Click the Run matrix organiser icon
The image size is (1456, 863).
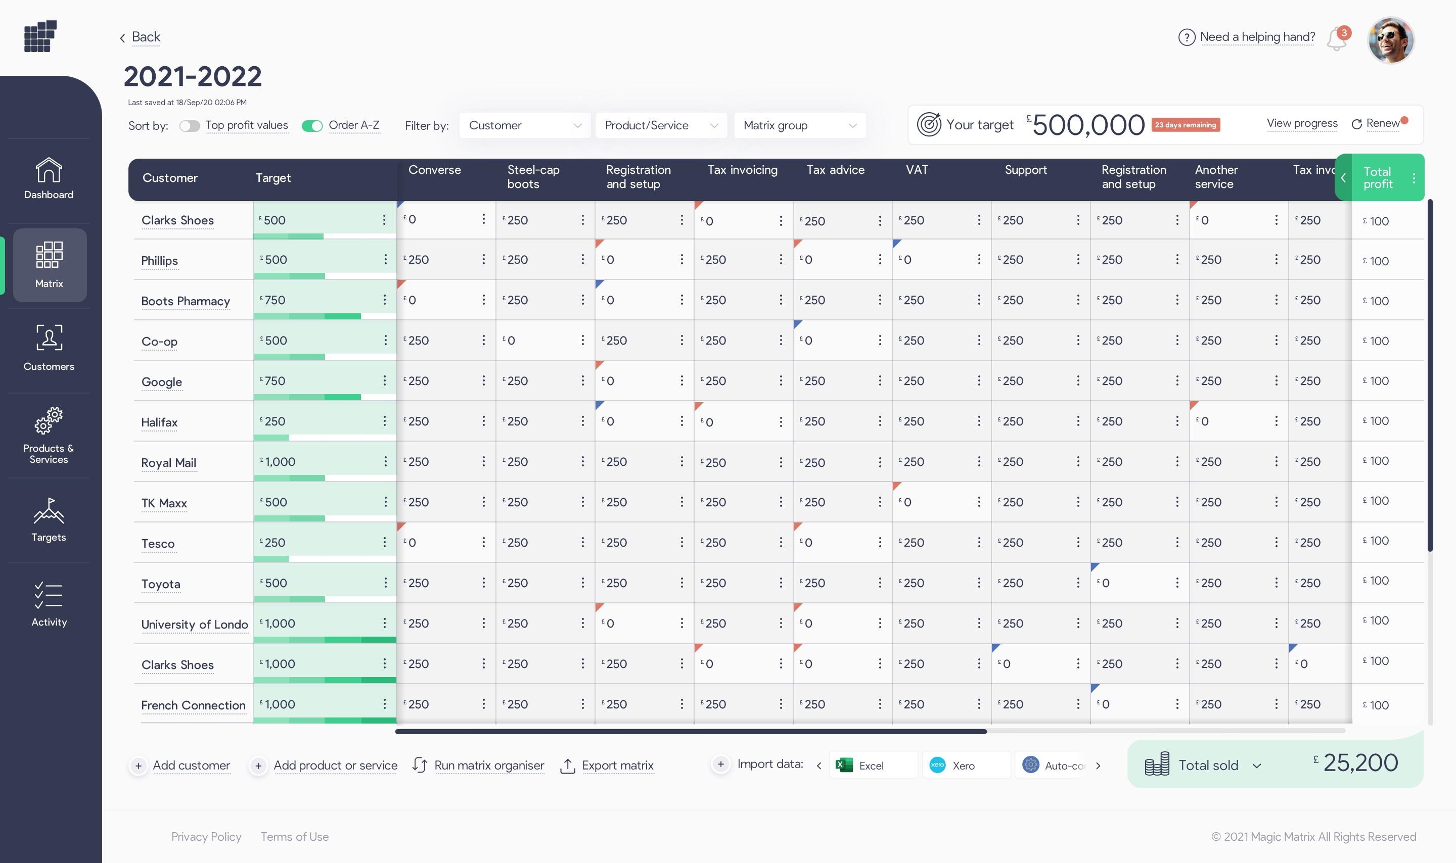(420, 764)
